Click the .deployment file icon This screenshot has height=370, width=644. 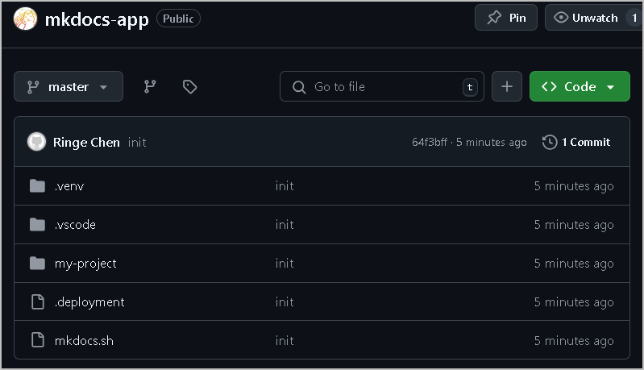click(37, 302)
